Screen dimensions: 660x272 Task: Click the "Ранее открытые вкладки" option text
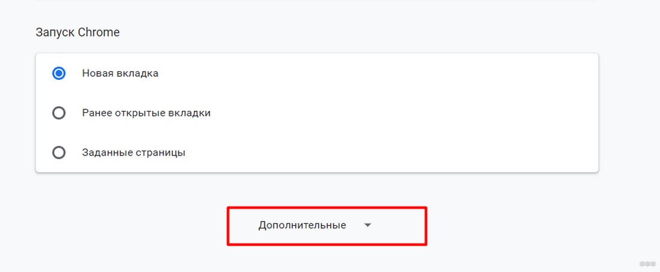click(146, 113)
